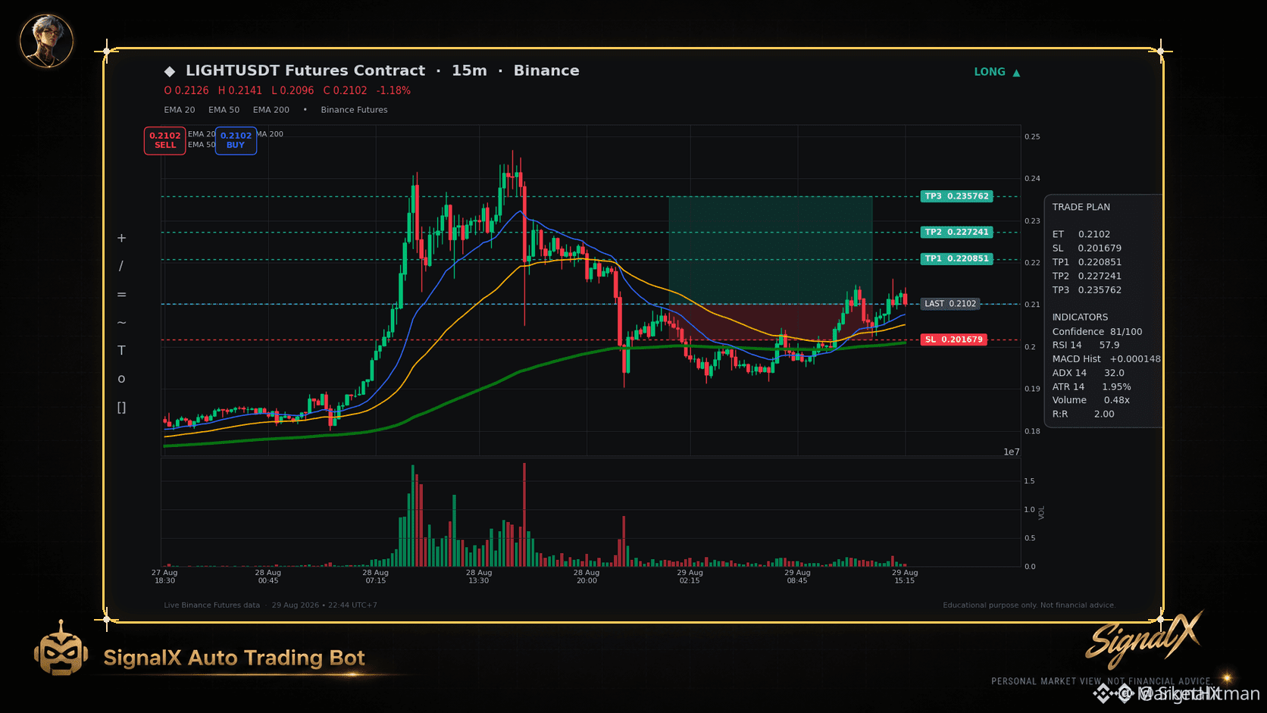This screenshot has width=1267, height=713.
Task: Click EMA 20 in the header legend row
Action: click(x=180, y=110)
